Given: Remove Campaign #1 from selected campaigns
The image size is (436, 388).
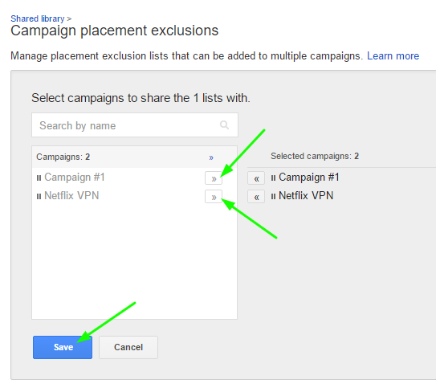Looking at the screenshot, I should pos(256,178).
